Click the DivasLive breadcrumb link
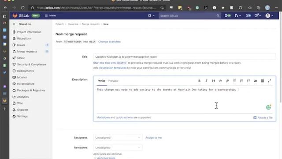Image resolution: width=282 pixels, height=159 pixels. pos(73,24)
